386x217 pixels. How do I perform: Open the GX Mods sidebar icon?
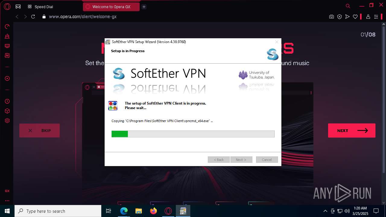tap(7, 55)
